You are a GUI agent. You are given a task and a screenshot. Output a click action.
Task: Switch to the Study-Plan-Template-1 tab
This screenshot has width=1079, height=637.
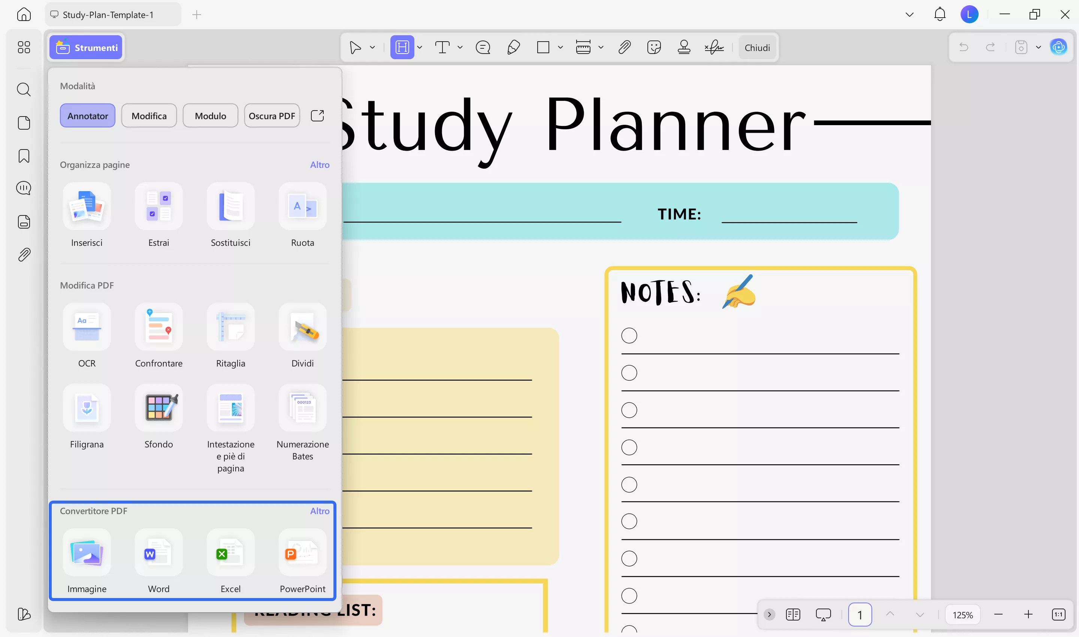click(x=108, y=14)
